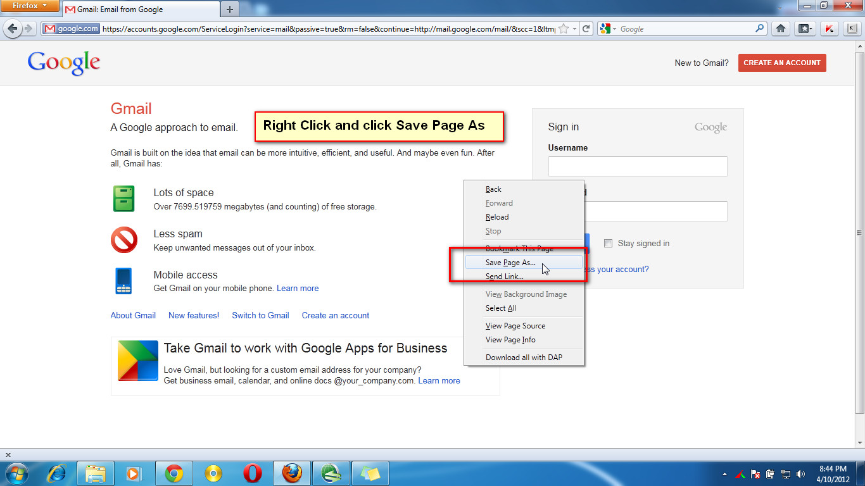Click the CREATE AN ACCOUNT button
This screenshot has height=486, width=865.
(782, 63)
